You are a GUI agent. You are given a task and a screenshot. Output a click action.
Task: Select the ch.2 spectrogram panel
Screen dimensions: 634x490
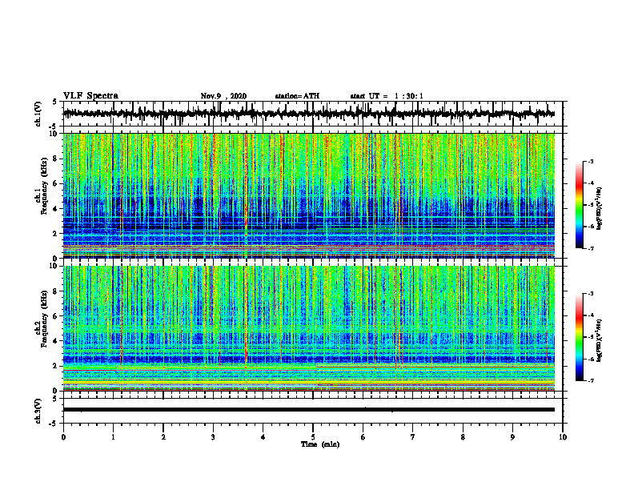[309, 328]
